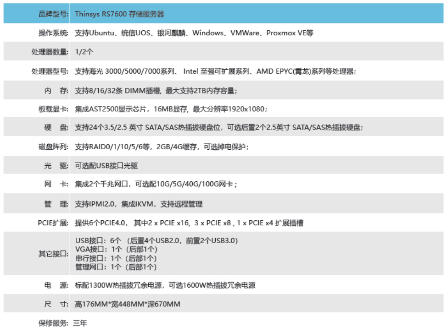This screenshot has height=332, width=447.
Task: Click the 保修服务 value 三年
Action: pyautogui.click(x=80, y=323)
